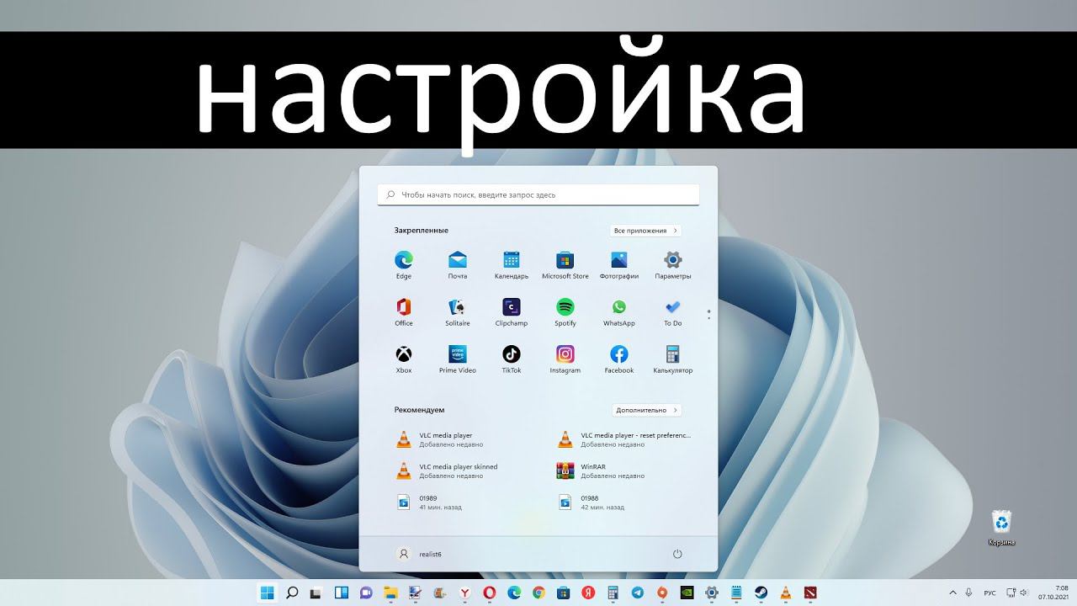Screen dimensions: 1077x606
Task: Launch TikTok from pinned apps
Action: (x=512, y=359)
